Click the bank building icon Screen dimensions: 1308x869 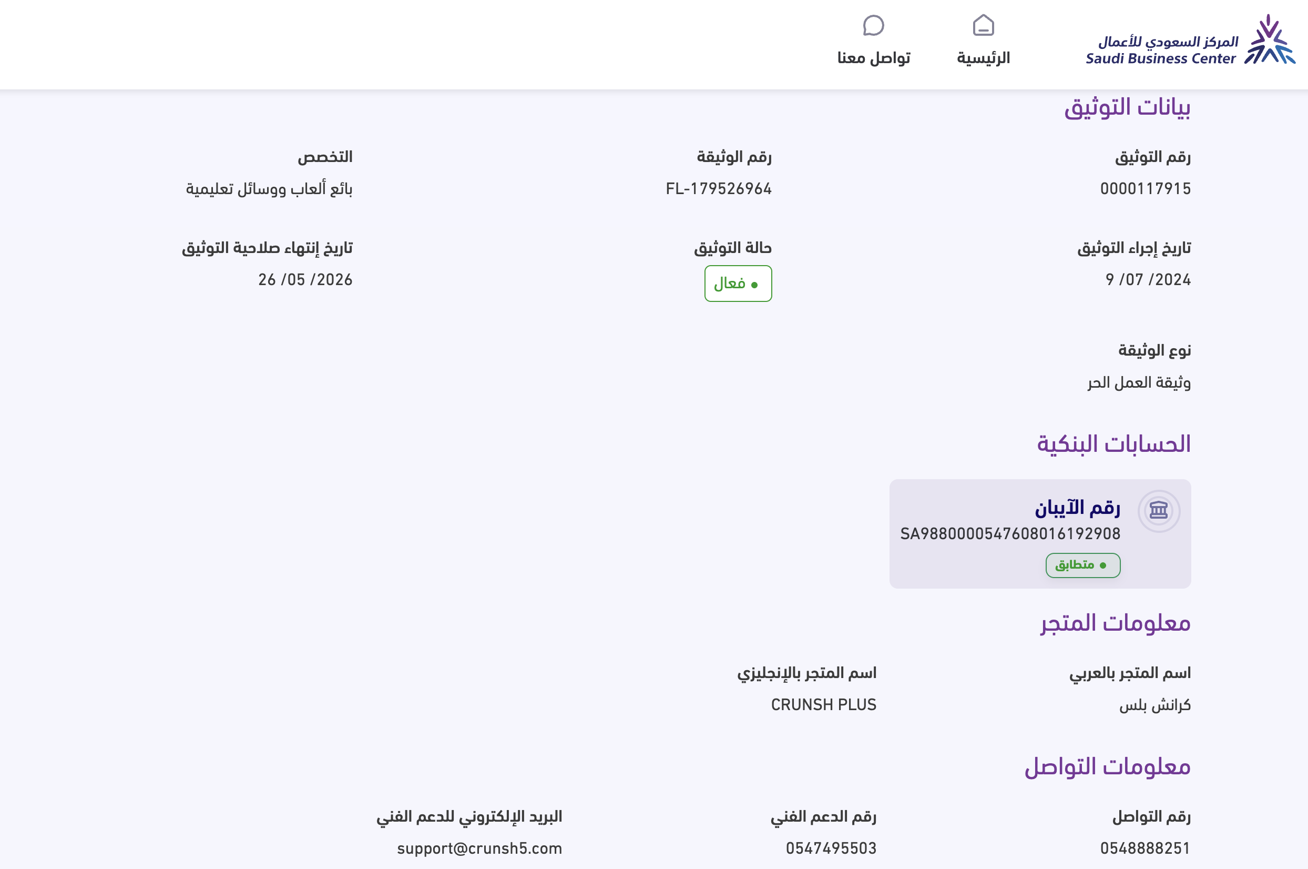1159,510
